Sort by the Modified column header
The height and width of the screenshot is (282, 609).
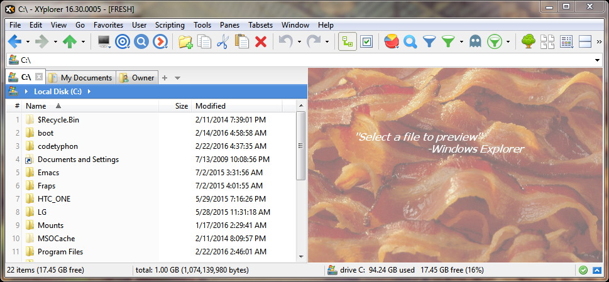tap(237, 106)
